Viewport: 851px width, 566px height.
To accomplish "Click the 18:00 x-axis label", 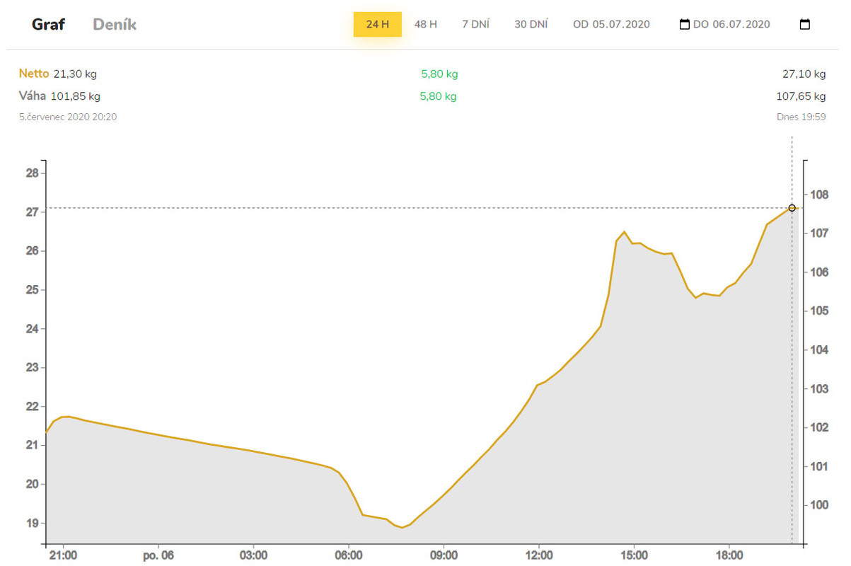I will pyautogui.click(x=729, y=555).
